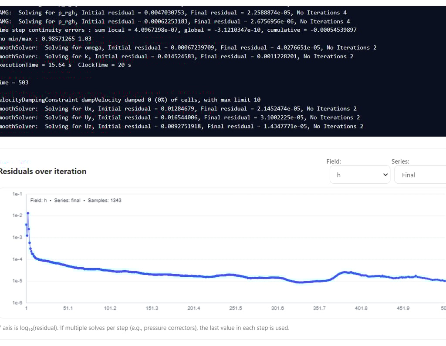Open the Series dropdown showing Final

pyautogui.click(x=420, y=175)
